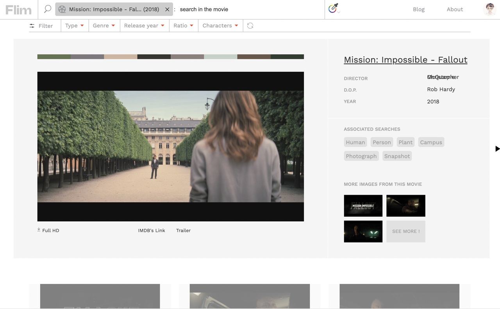Screen dimensions: 500x309
Task: Expand the Release year dropdown
Action: point(144,26)
